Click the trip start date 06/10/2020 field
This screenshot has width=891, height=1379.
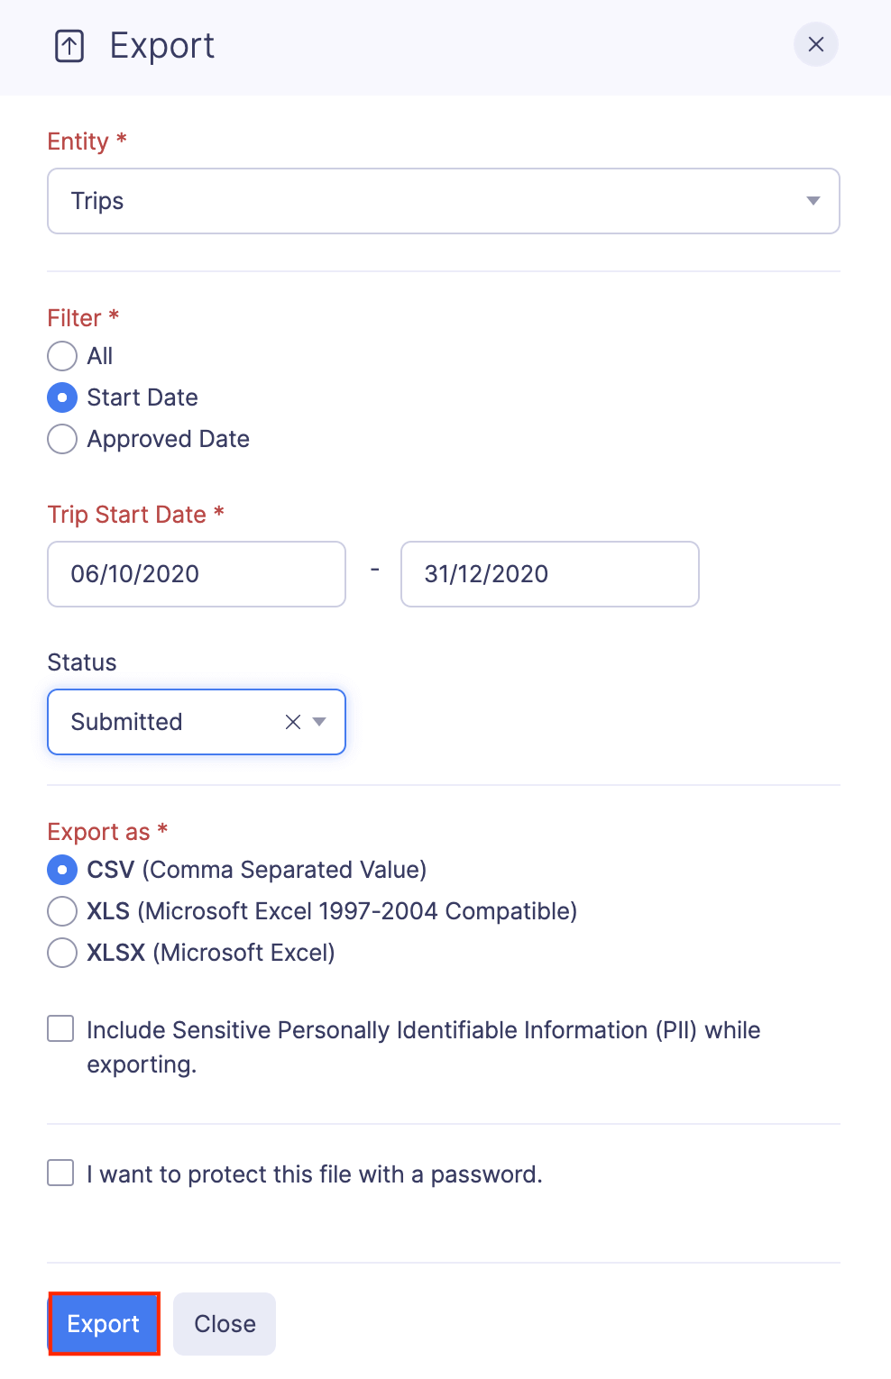[196, 574]
